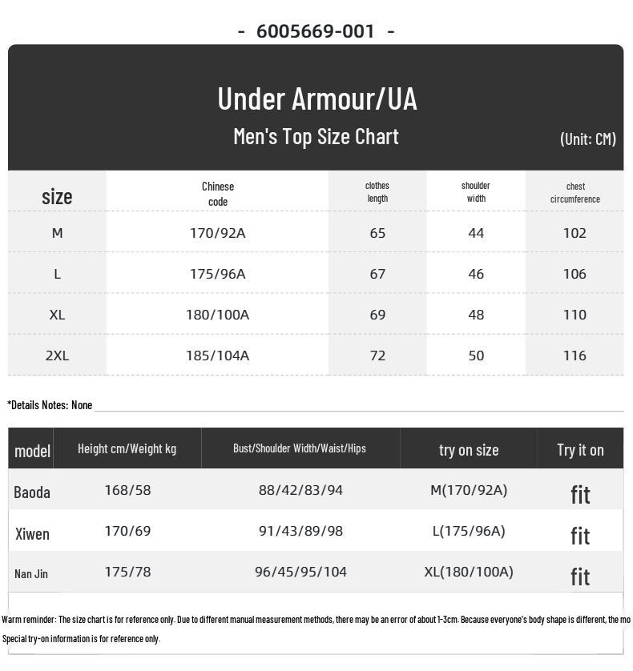
Task: Click the size column header
Action: click(x=57, y=196)
